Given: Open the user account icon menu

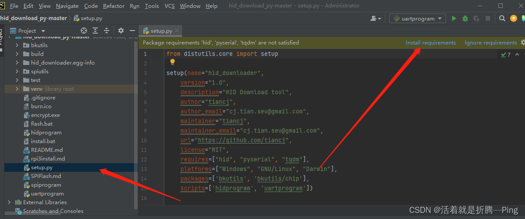Looking at the screenshot, I should [375, 18].
